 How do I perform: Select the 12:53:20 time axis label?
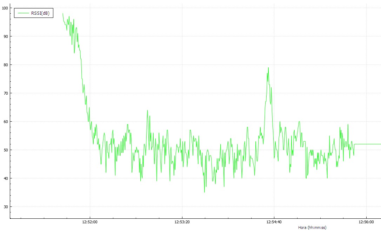182,222
